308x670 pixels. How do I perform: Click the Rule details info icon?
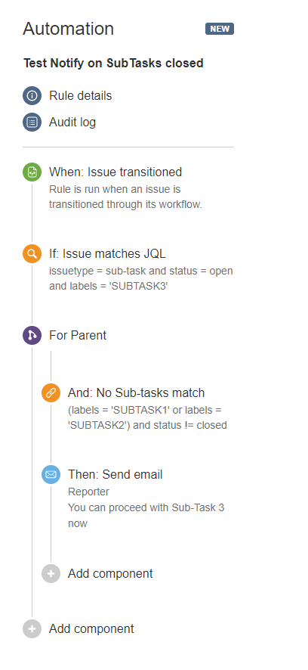click(32, 96)
